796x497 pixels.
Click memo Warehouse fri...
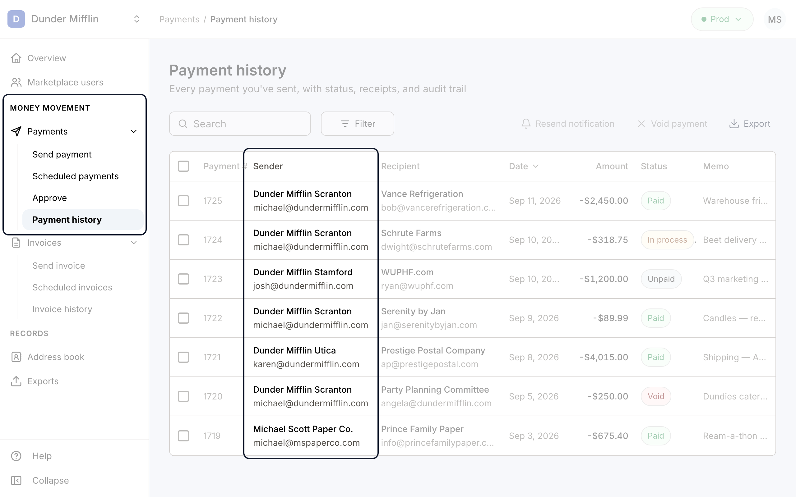735,201
